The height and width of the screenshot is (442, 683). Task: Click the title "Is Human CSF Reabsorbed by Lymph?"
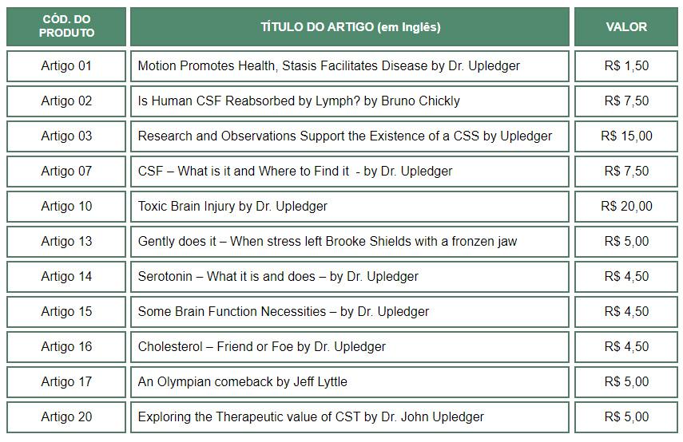[299, 101]
